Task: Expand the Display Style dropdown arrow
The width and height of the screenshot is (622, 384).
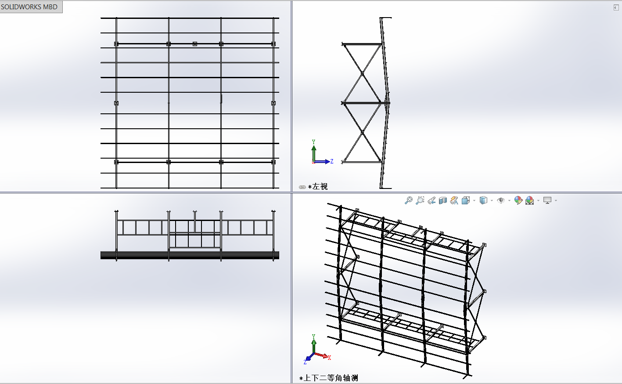Action: point(492,201)
